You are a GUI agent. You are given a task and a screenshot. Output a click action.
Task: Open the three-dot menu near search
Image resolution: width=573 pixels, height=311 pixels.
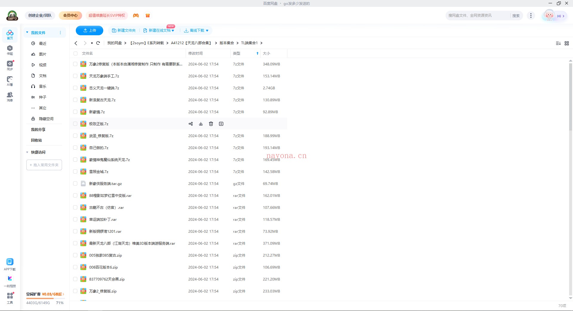pyautogui.click(x=531, y=16)
